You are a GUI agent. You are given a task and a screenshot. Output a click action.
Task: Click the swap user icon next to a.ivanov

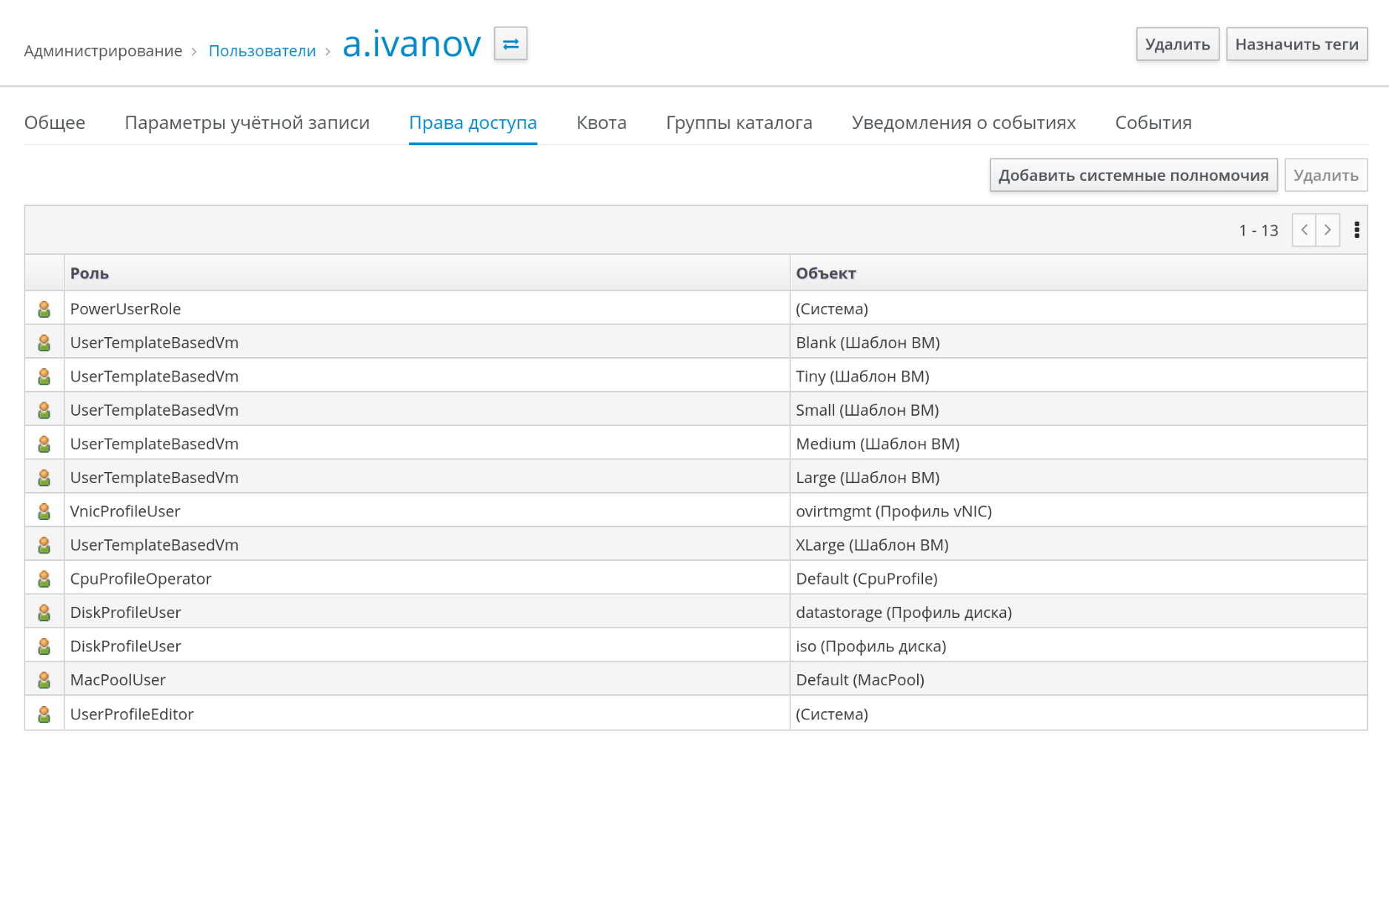tap(510, 44)
